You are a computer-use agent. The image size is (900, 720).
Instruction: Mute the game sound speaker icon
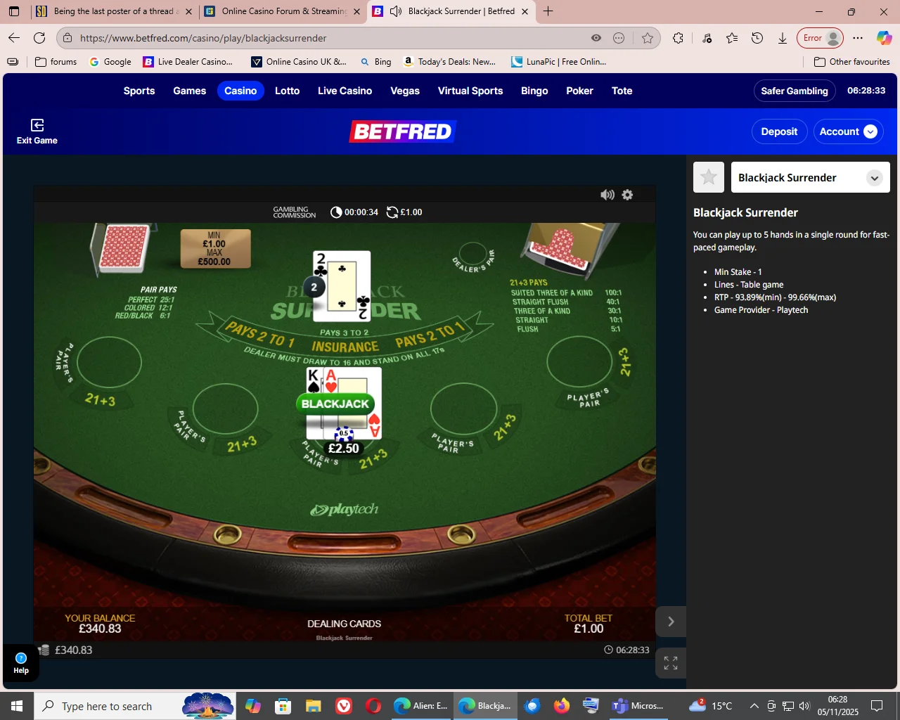click(607, 195)
